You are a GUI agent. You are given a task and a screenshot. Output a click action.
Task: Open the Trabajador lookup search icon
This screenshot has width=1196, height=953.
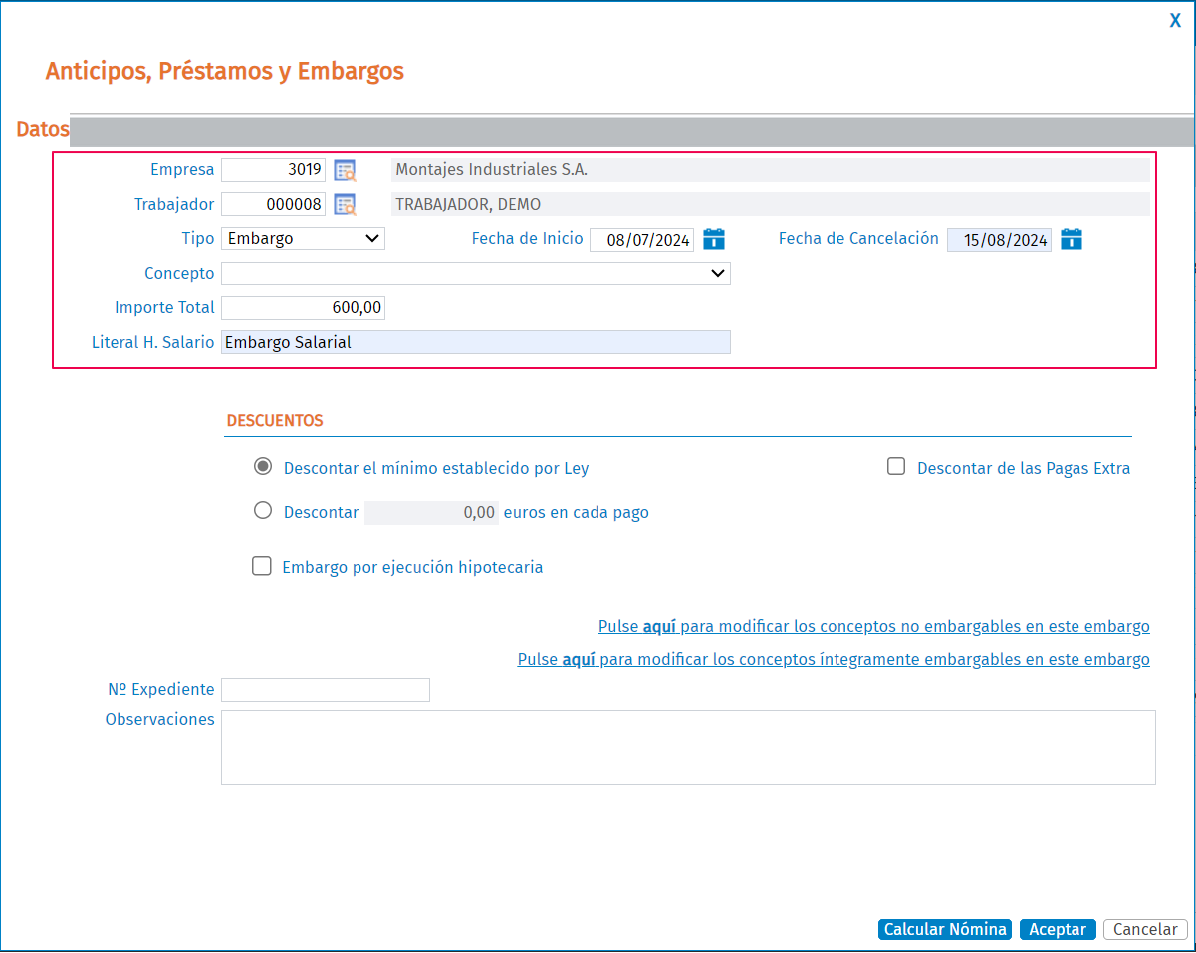pos(345,205)
